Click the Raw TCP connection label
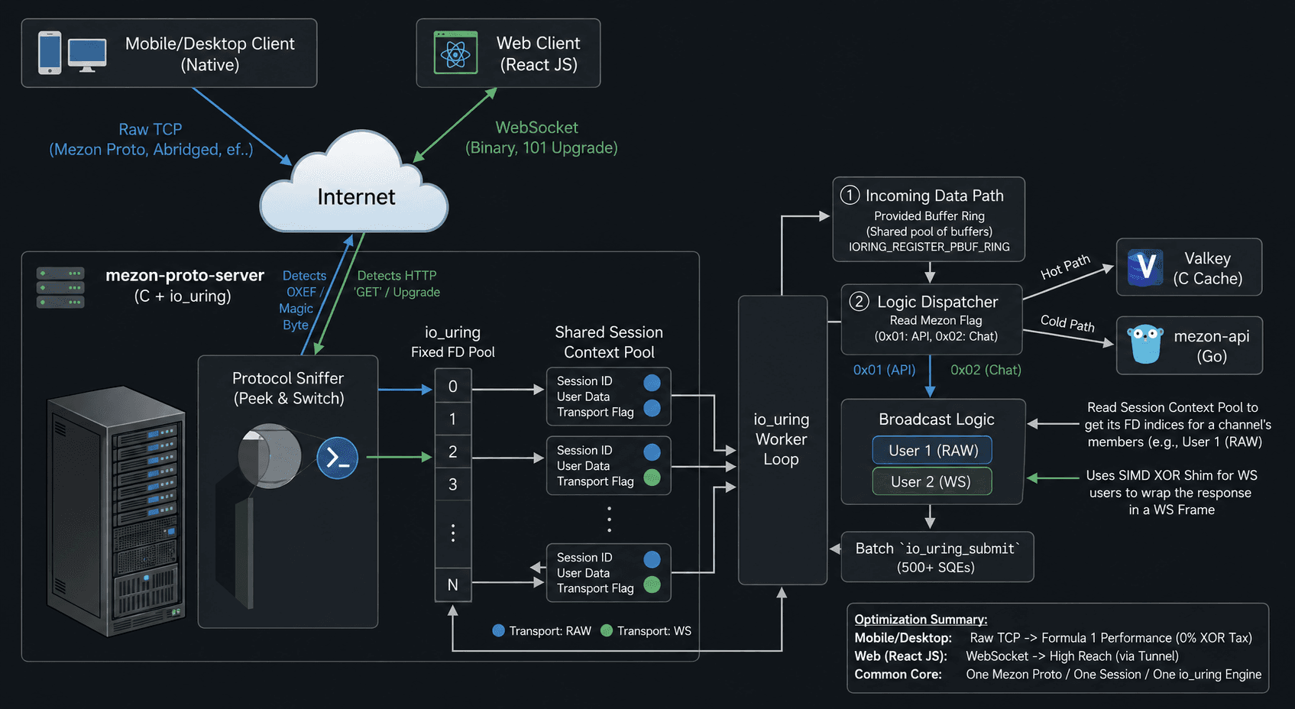 coord(151,139)
